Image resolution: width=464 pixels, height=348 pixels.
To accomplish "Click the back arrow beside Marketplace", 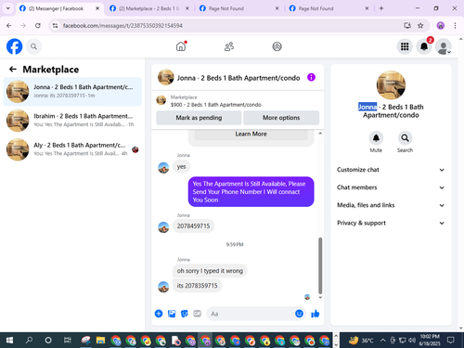I will (13, 69).
